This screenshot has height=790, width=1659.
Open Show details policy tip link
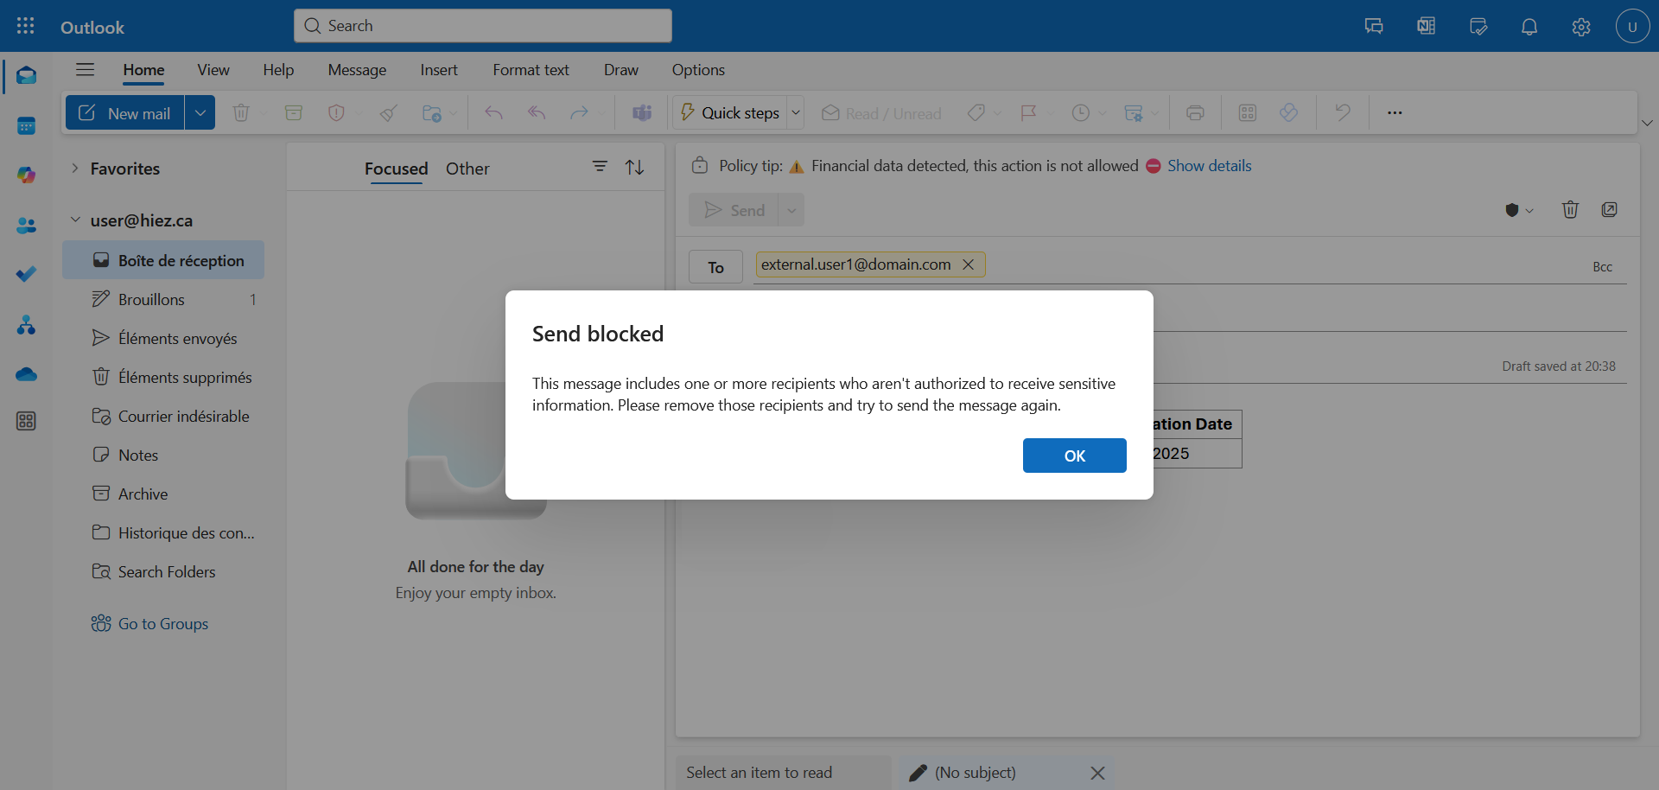(x=1209, y=166)
